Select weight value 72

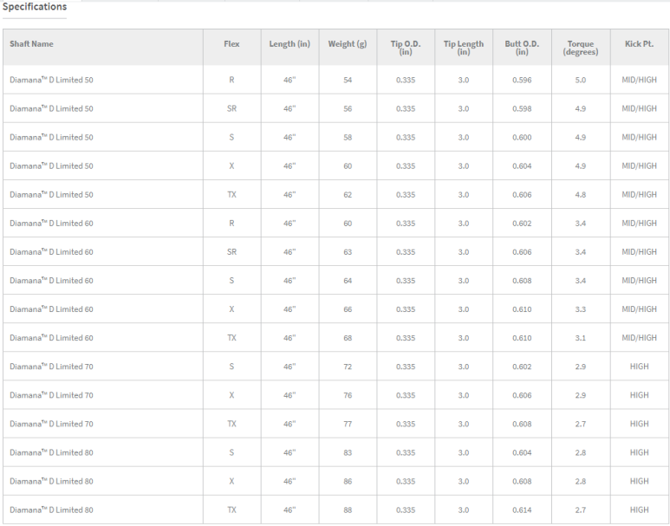(x=348, y=367)
